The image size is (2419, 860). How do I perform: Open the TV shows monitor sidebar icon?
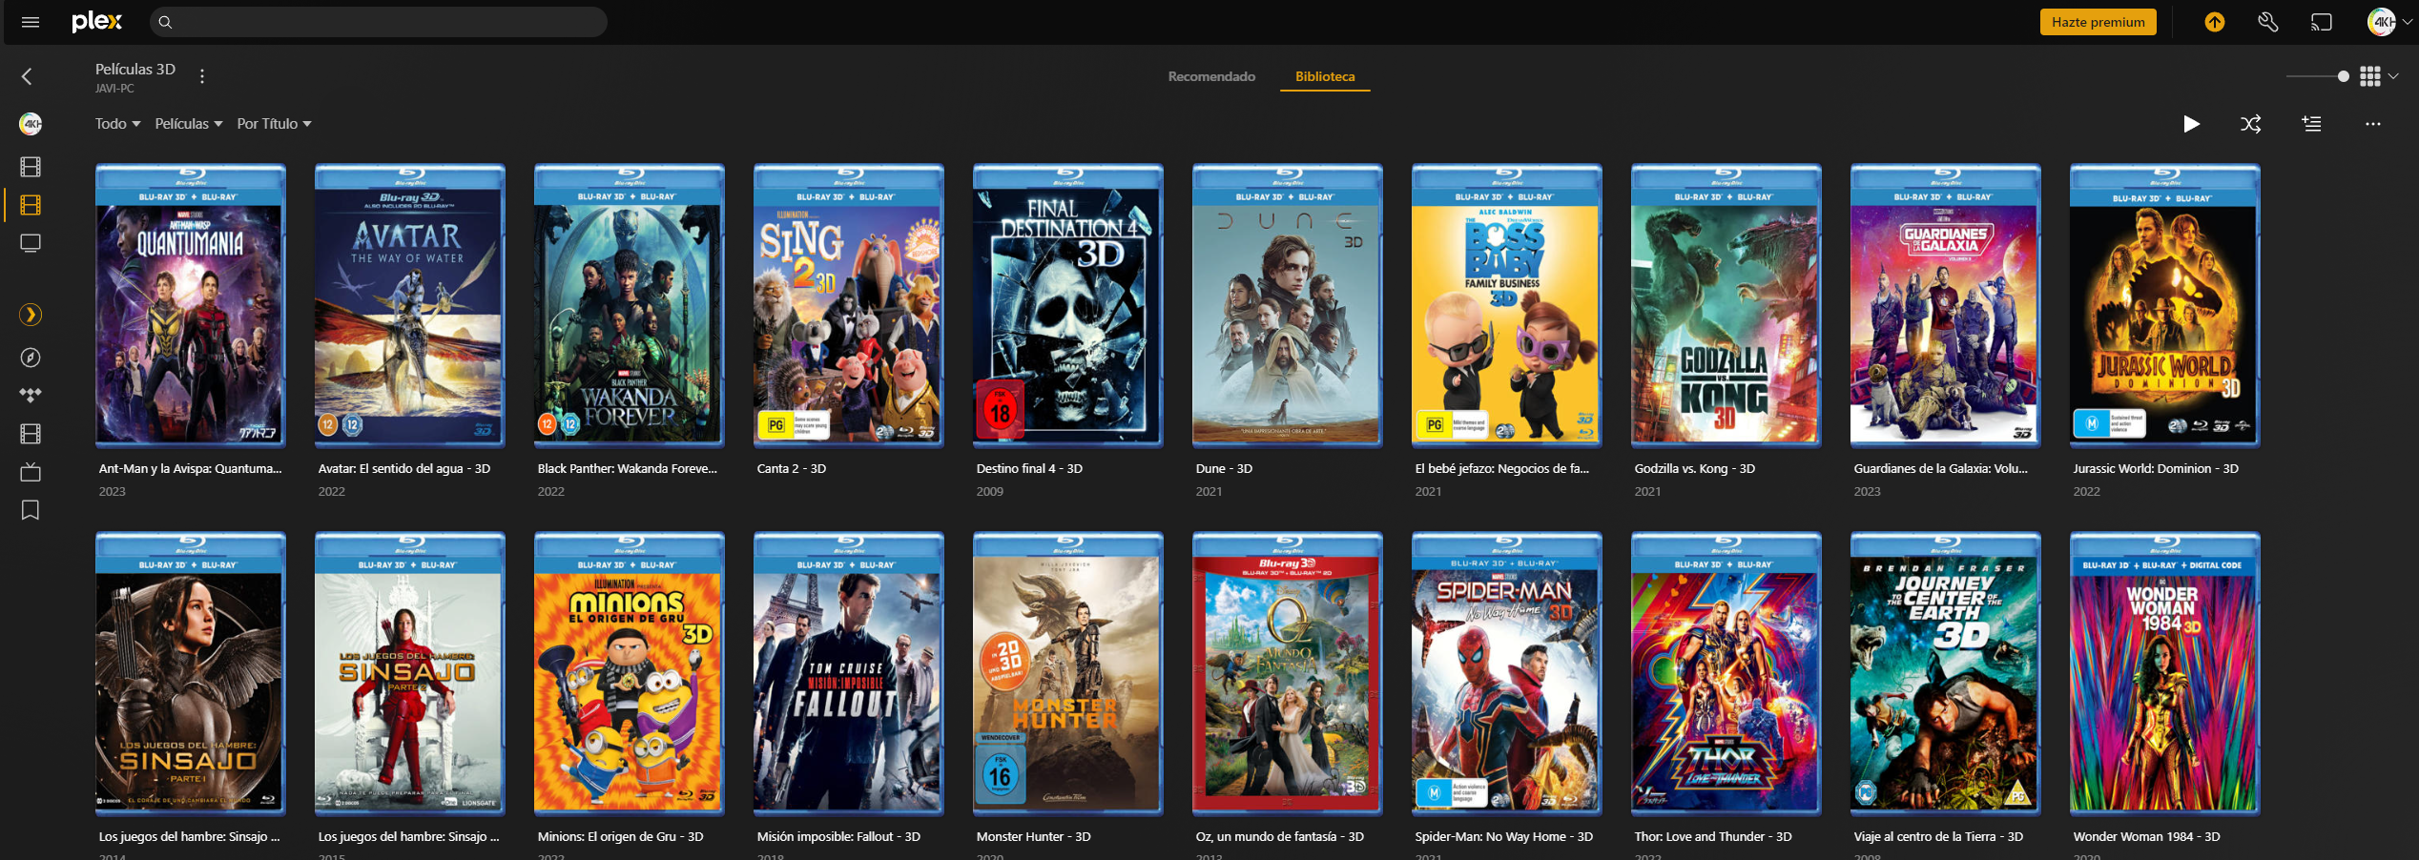(x=31, y=243)
